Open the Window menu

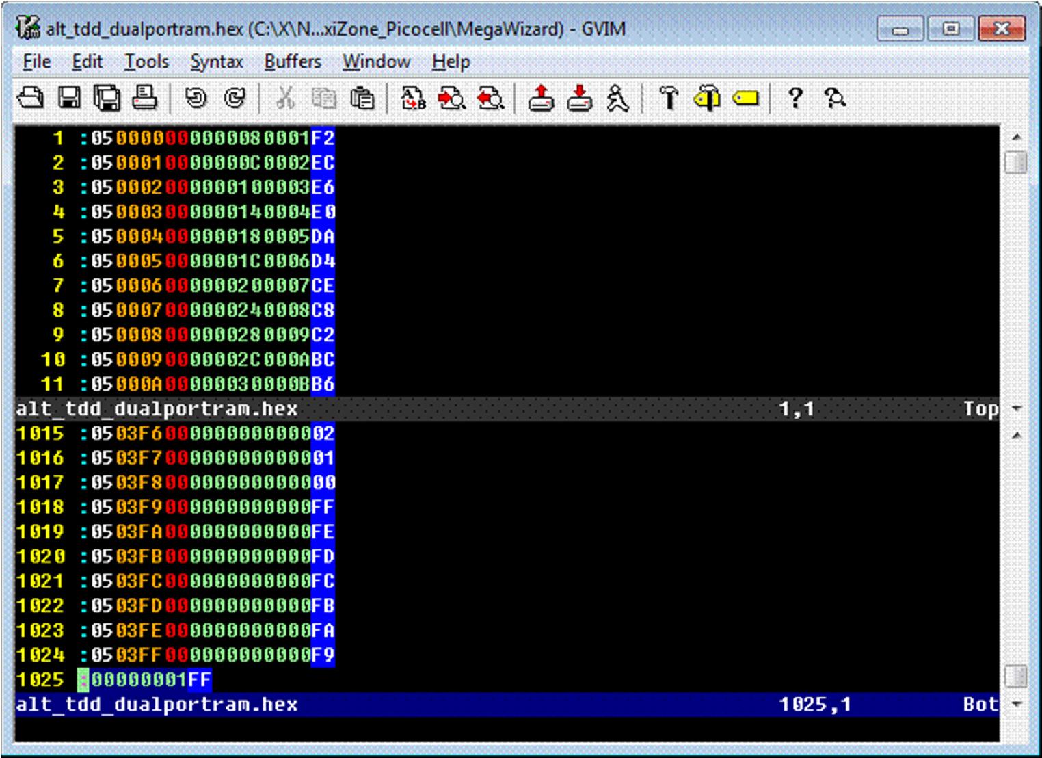click(x=375, y=62)
